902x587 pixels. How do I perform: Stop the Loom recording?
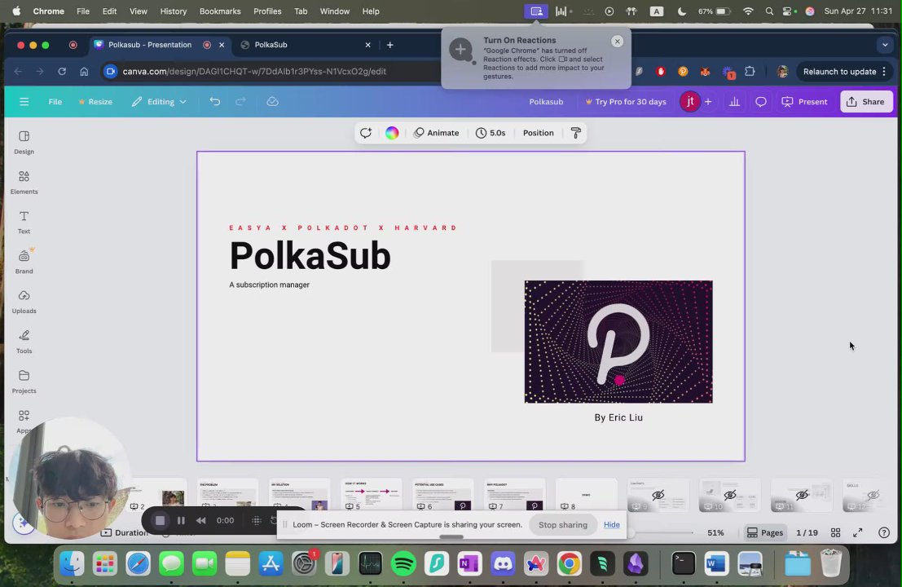point(160,520)
